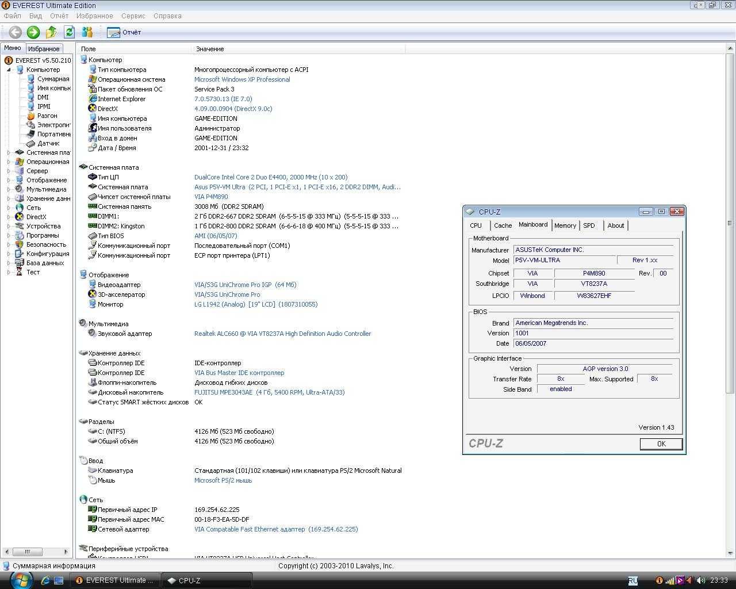This screenshot has width=736, height=589.
Task: Select IPMI in the sidebar tree
Action: (44, 106)
